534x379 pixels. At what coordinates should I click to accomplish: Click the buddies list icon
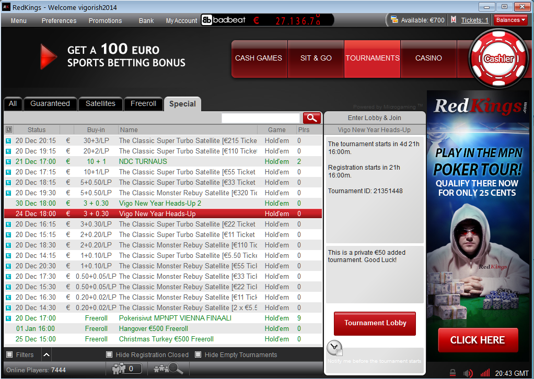click(127, 369)
